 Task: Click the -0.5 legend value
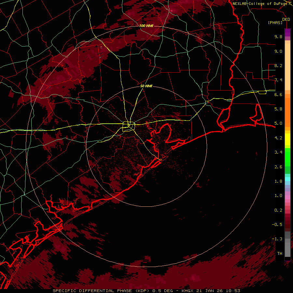click(x=277, y=225)
